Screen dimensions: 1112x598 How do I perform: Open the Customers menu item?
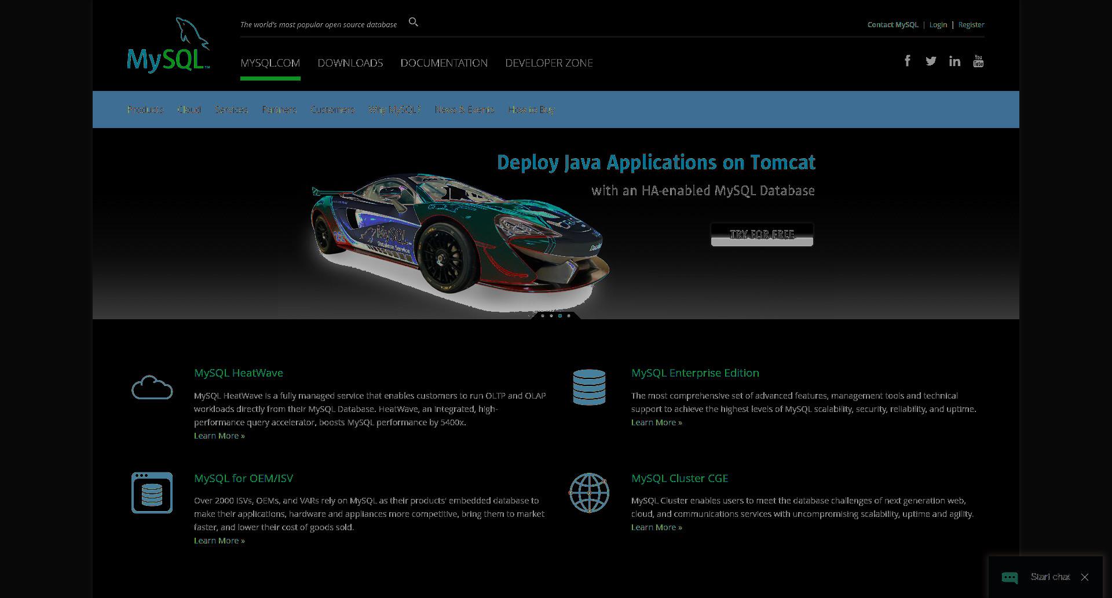coord(332,110)
